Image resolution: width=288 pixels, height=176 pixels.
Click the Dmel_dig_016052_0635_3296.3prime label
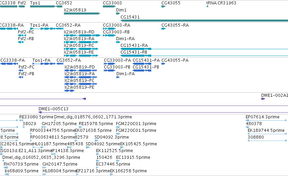[41, 157]
